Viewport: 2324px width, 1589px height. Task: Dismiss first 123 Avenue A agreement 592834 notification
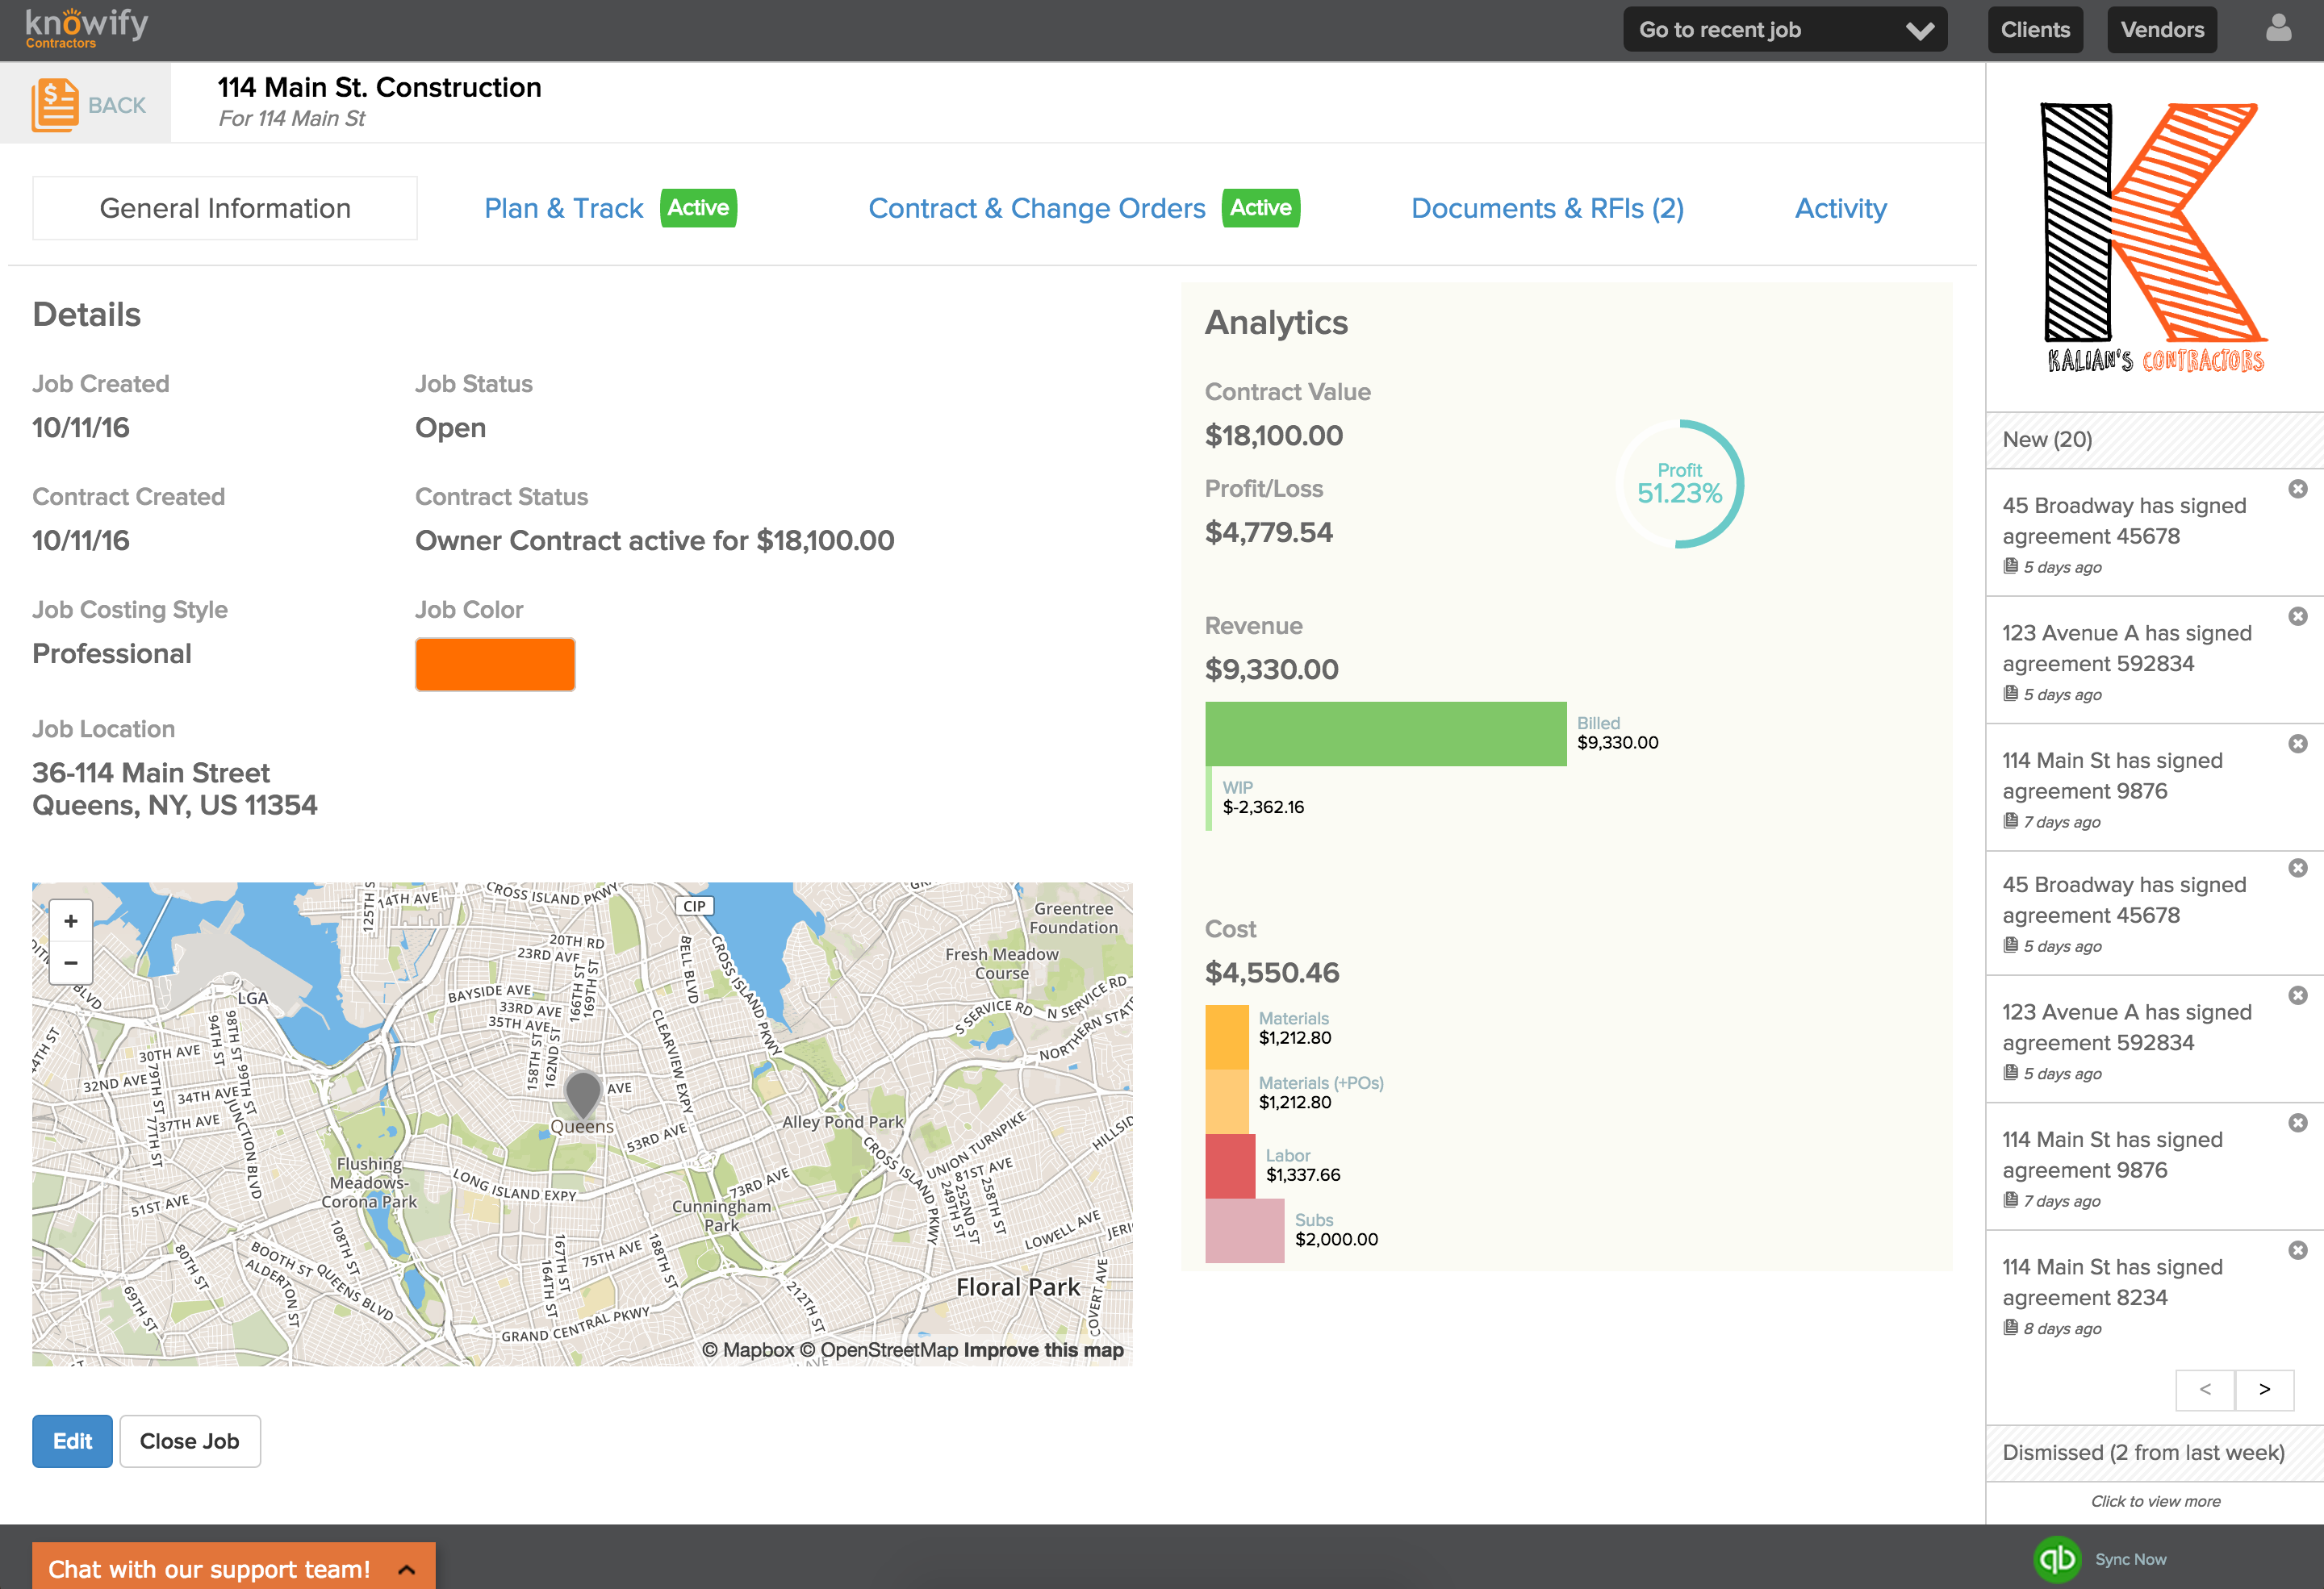point(2298,616)
